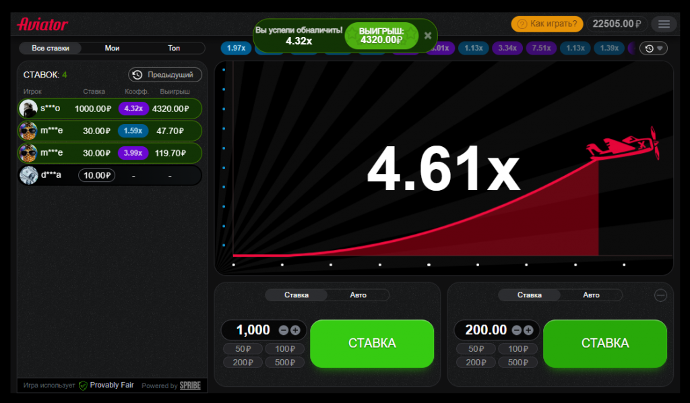Screen dimensions: 690x403
Task: Toggle Авто mode in right bet panel
Action: (x=591, y=294)
